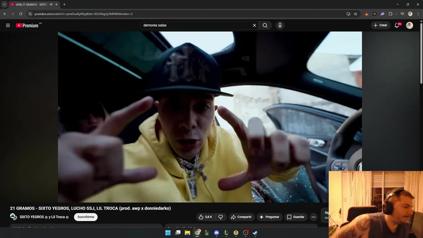Click the browser address bar URL
This screenshot has height=238, width=423.
click(x=84, y=14)
